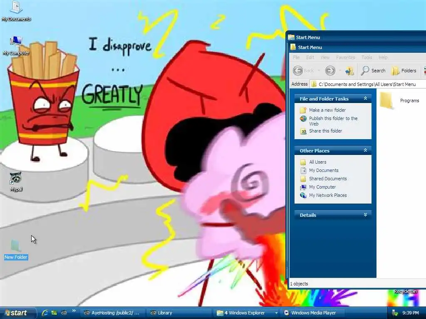
Task: Click the folder icon in the address bar
Action: click(314, 84)
